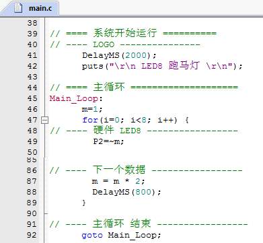The image size is (263, 243).
Task: Click line number 50 in gutter
Action: (x=32, y=152)
